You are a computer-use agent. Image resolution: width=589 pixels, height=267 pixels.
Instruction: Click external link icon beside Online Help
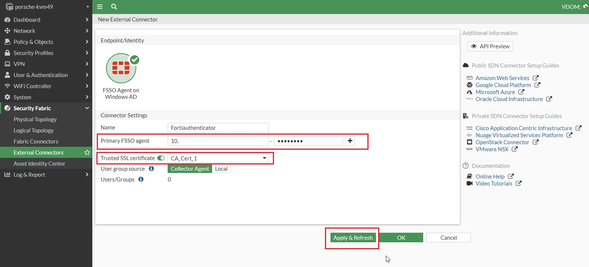coord(511,176)
